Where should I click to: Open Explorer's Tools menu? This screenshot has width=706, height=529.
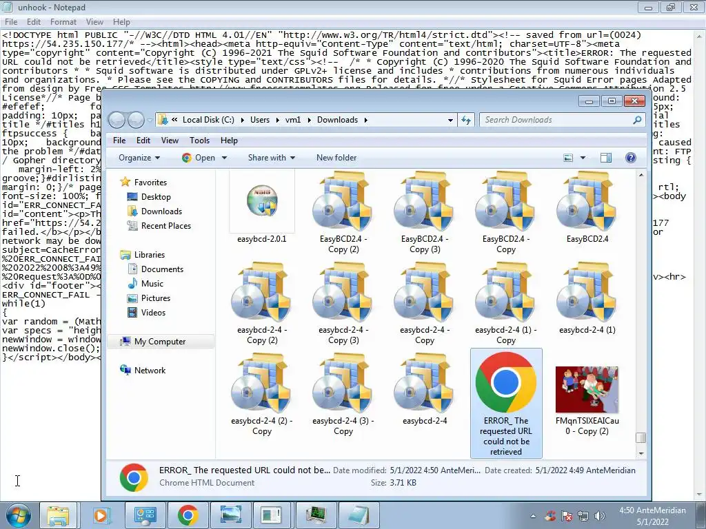[x=199, y=141]
